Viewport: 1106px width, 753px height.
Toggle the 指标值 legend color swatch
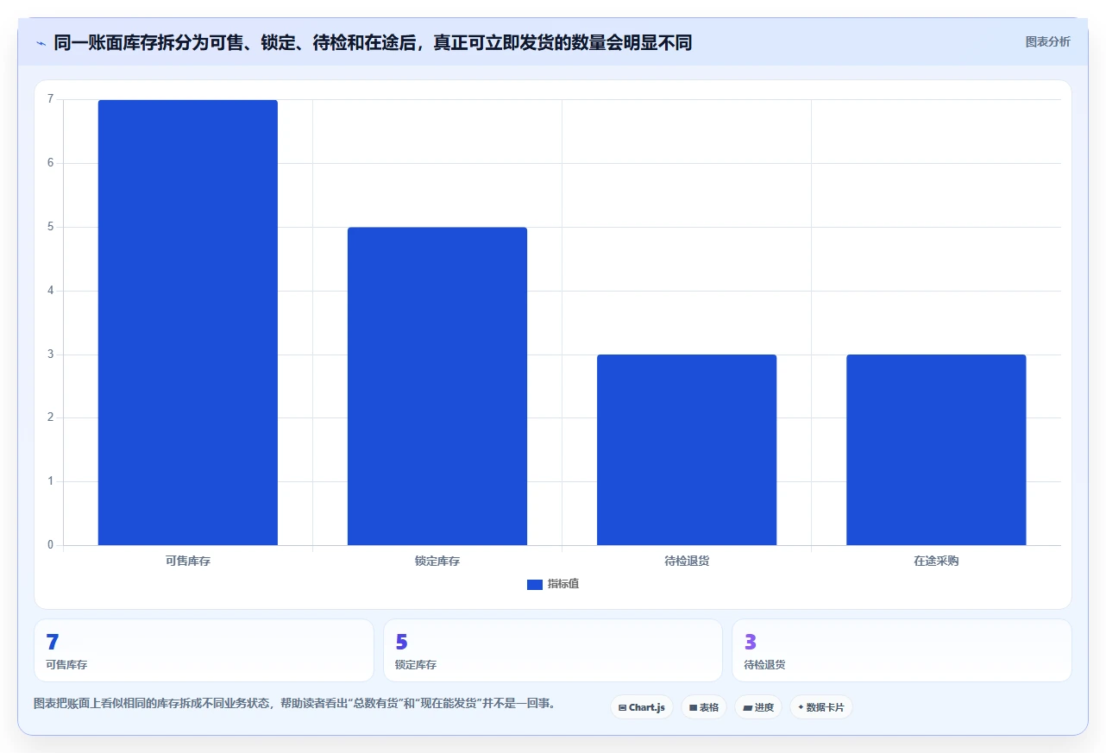point(535,585)
